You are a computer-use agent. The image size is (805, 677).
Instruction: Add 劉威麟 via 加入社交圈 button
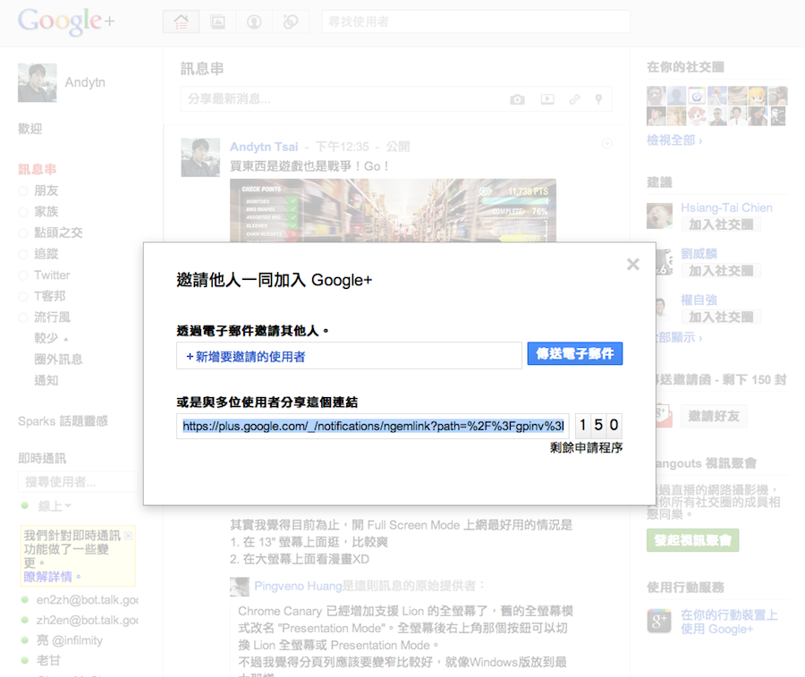[721, 270]
